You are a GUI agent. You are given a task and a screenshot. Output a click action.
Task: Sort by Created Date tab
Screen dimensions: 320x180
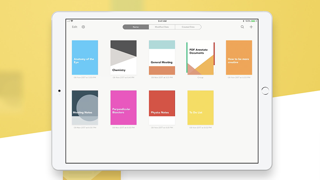pyautogui.click(x=188, y=27)
